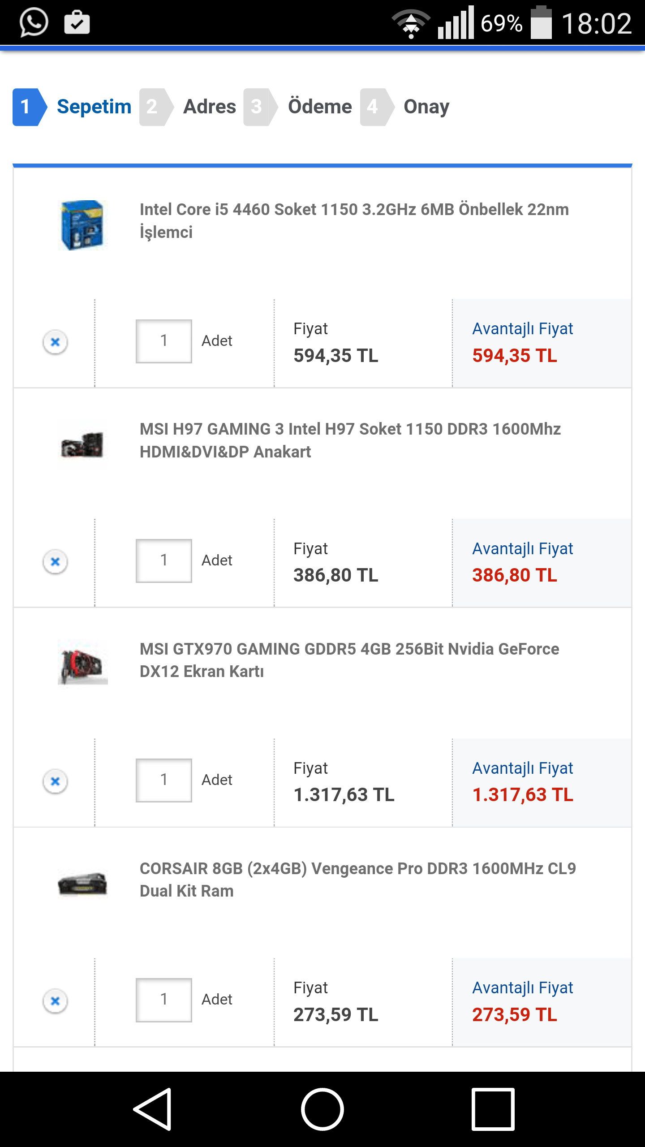This screenshot has height=1147, width=645.
Task: Open recent apps square button
Action: tap(493, 1109)
